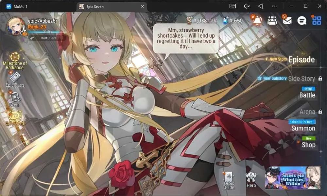Viewport: 327px width, 196px height.
Task: Open the friends group icon
Action: tap(272, 21)
